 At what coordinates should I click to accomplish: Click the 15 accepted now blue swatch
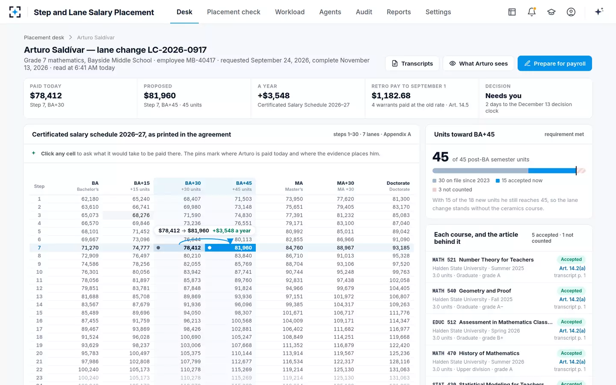498,181
